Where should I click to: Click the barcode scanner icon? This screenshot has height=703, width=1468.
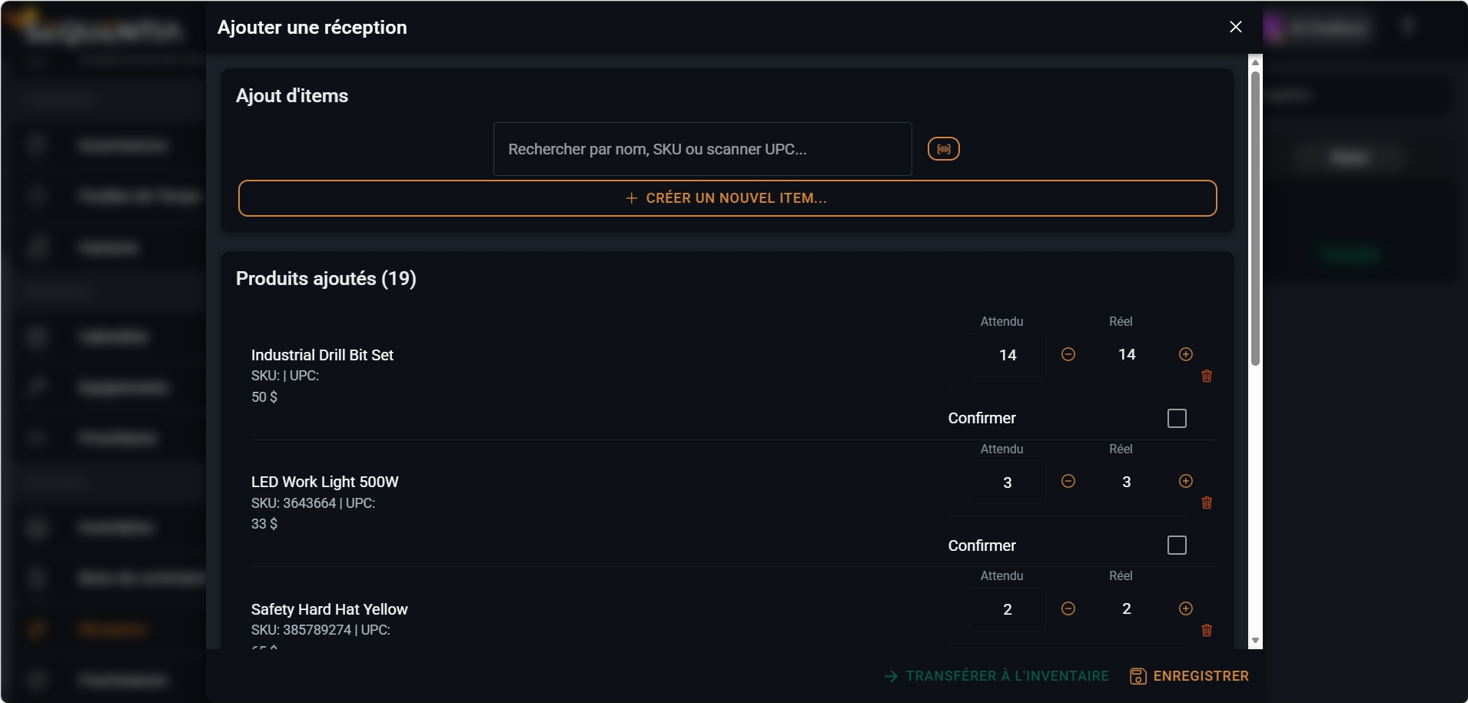[944, 149]
